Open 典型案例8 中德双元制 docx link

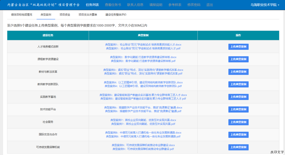coord(143,133)
